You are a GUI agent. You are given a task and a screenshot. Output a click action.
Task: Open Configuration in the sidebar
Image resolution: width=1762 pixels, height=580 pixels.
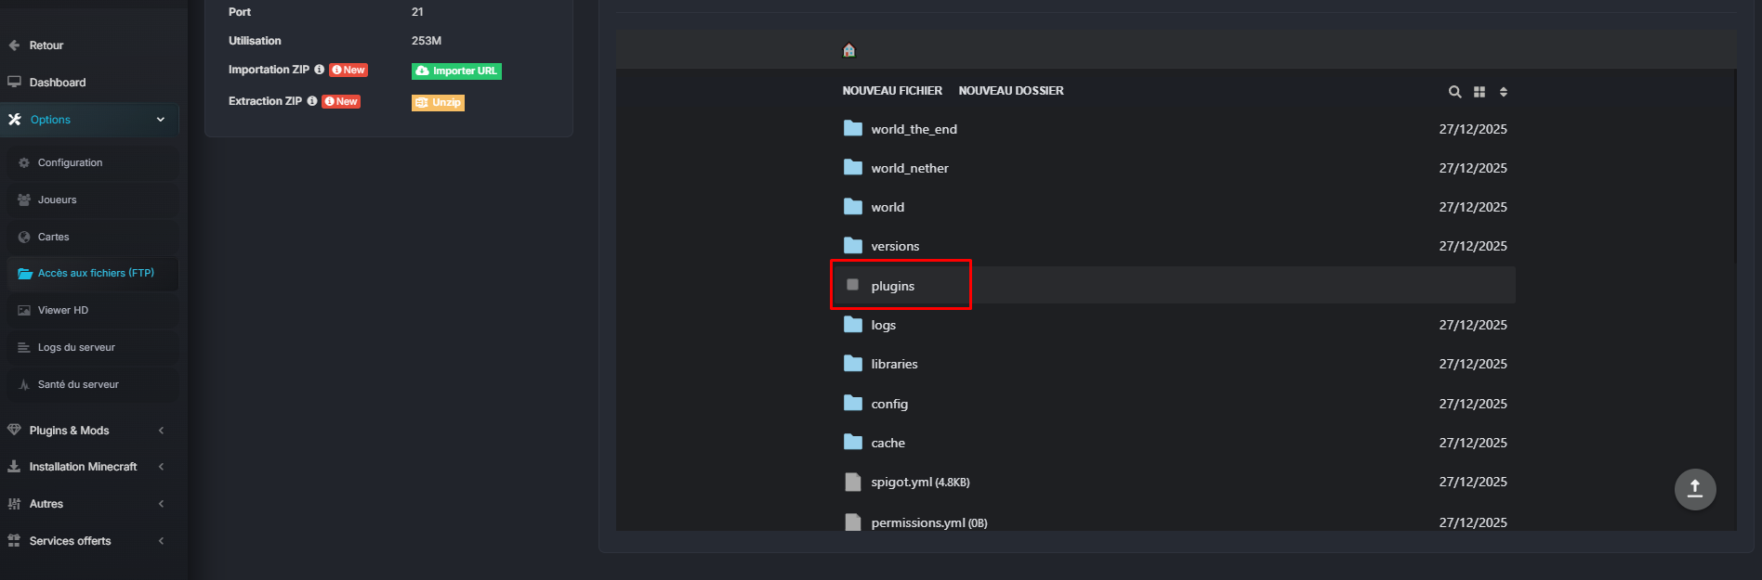click(x=71, y=162)
